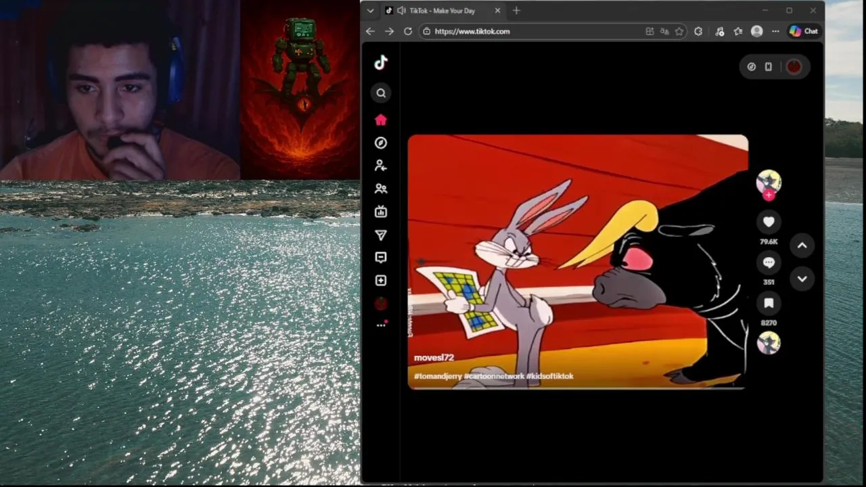Bookmark the video with the favorites icon
The width and height of the screenshot is (866, 487).
pyautogui.click(x=769, y=303)
